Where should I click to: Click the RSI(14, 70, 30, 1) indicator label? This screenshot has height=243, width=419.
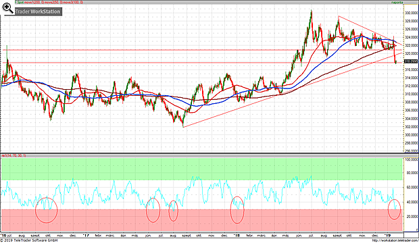coord(14,155)
